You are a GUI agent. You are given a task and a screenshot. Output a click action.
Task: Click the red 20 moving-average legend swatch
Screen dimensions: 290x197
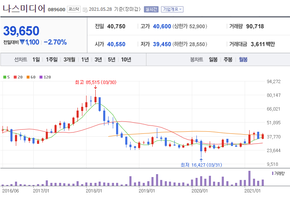pyautogui.click(x=15, y=77)
